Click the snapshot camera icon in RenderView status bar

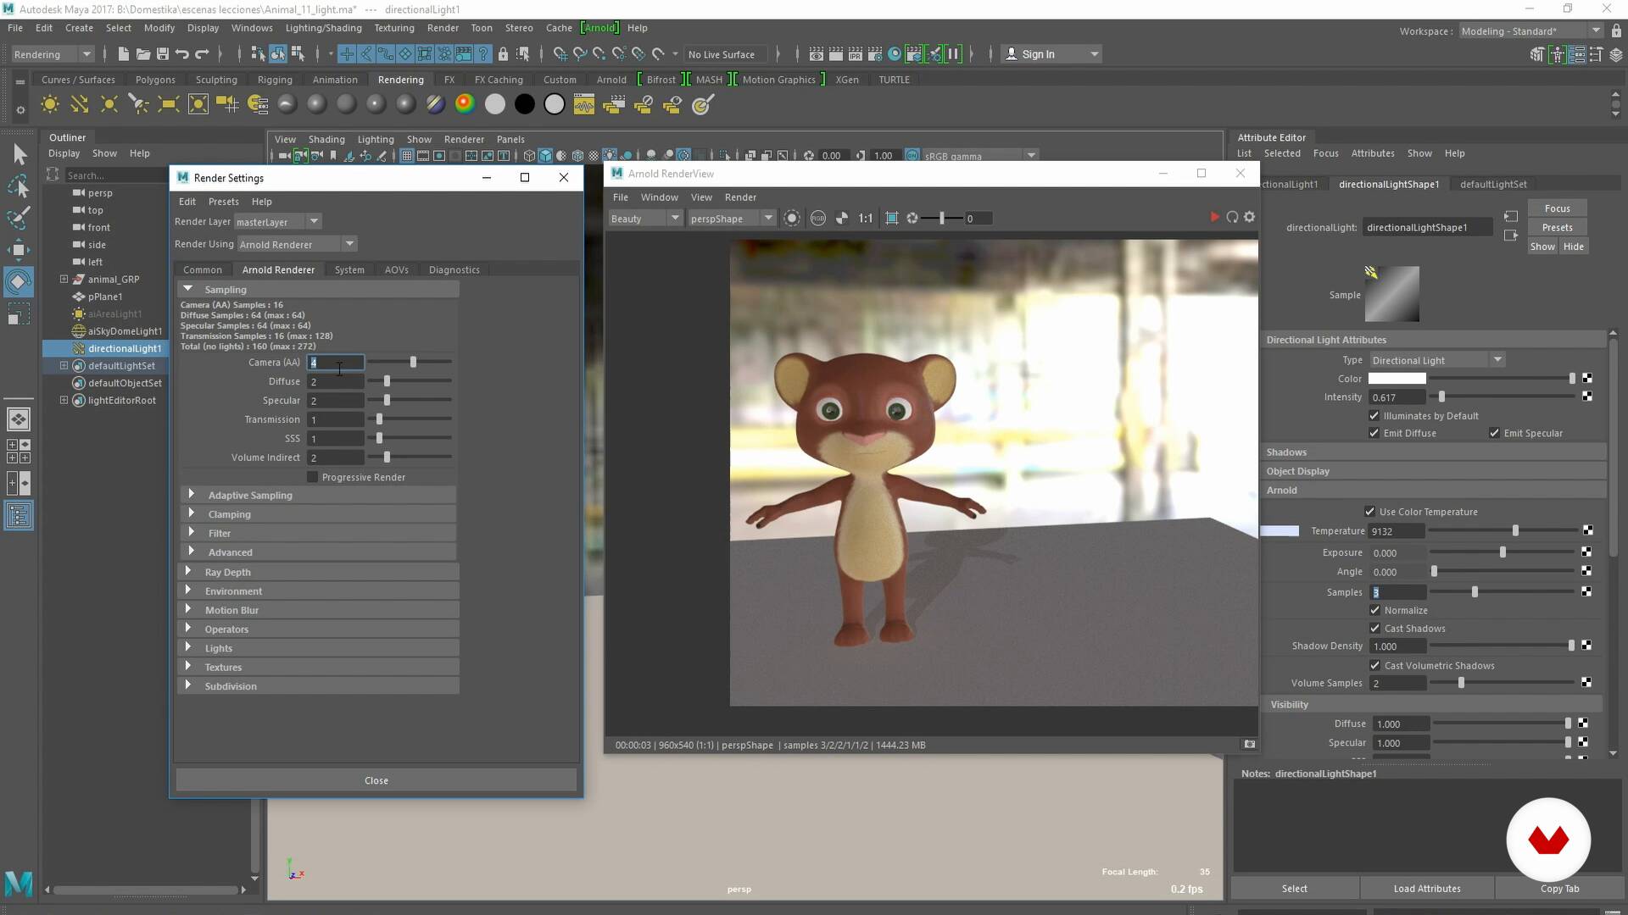(1249, 745)
